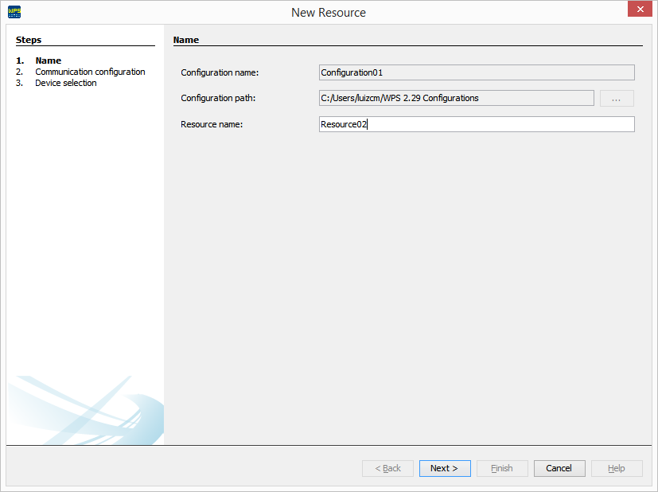Click the New Resource title text
The width and height of the screenshot is (658, 492).
(x=328, y=12)
